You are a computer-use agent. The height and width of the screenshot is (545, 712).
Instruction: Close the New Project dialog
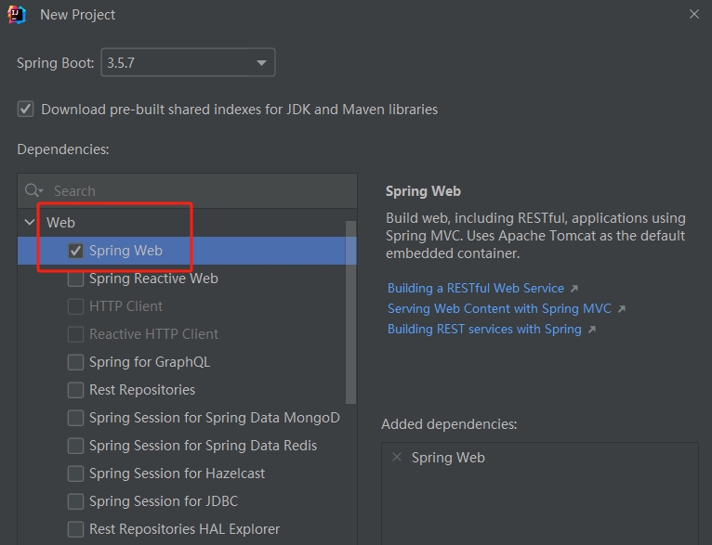[694, 15]
